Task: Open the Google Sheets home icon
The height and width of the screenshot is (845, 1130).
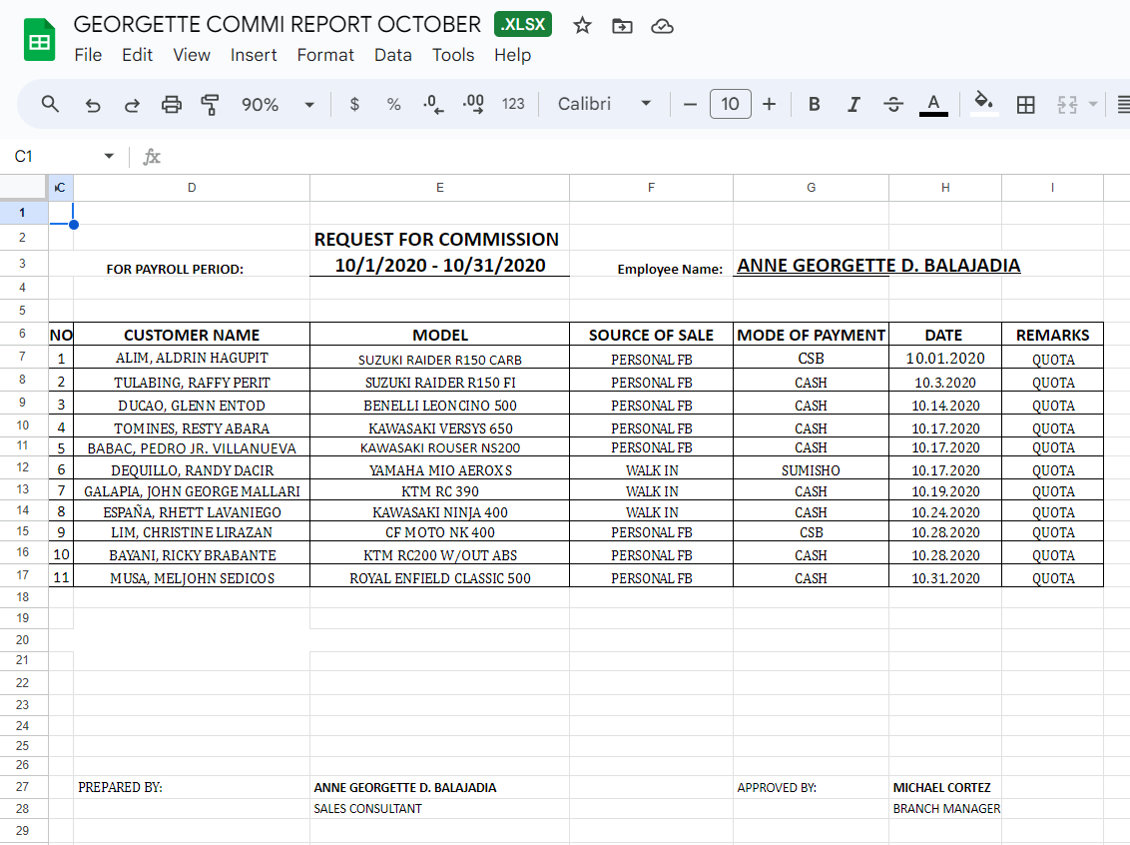Action: 40,40
